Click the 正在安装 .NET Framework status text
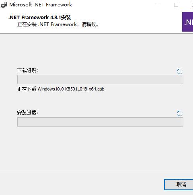The height and width of the screenshot is (195, 193). coord(47,24)
